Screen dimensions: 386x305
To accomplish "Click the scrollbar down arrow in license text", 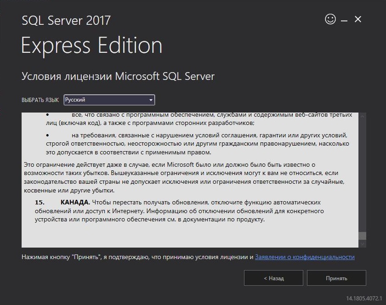I will tap(362, 244).
